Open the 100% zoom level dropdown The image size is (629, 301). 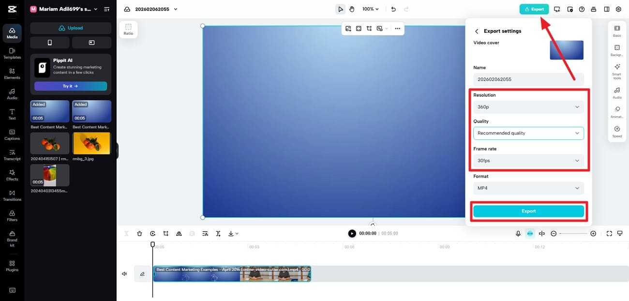point(371,9)
